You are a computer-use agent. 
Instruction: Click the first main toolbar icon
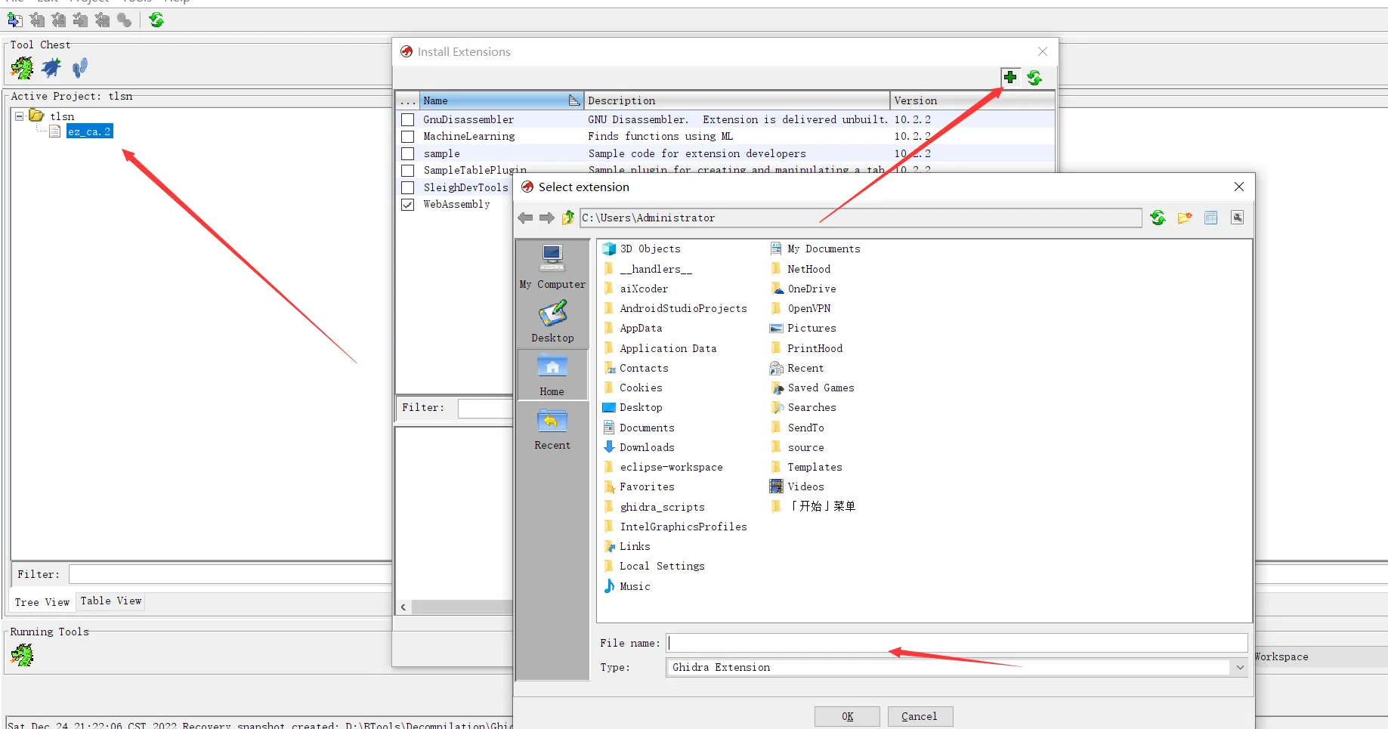14,20
